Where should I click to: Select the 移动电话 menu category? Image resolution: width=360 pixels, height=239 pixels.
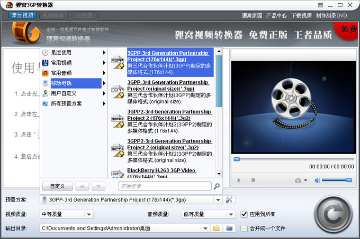tap(74, 83)
